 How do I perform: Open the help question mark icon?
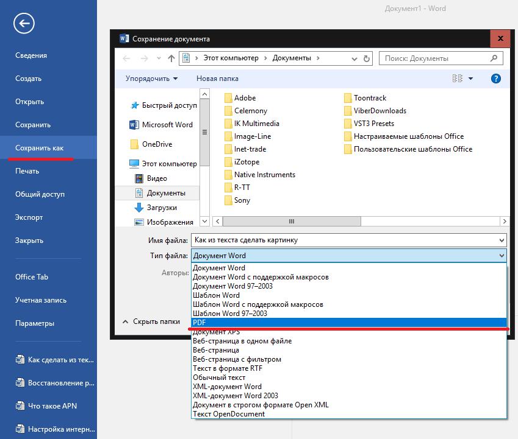click(495, 79)
